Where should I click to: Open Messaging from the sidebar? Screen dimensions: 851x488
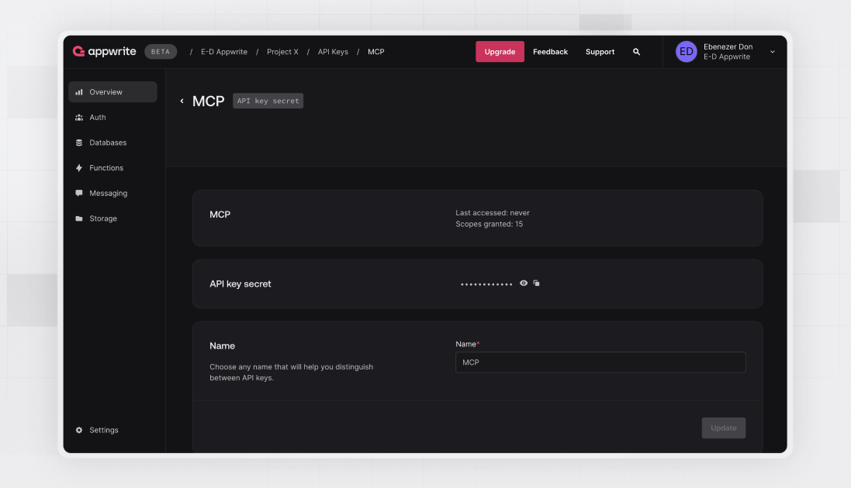[x=78, y=193]
